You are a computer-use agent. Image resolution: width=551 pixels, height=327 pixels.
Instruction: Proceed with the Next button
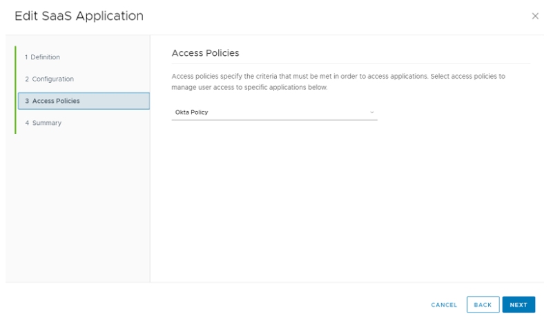pos(519,305)
